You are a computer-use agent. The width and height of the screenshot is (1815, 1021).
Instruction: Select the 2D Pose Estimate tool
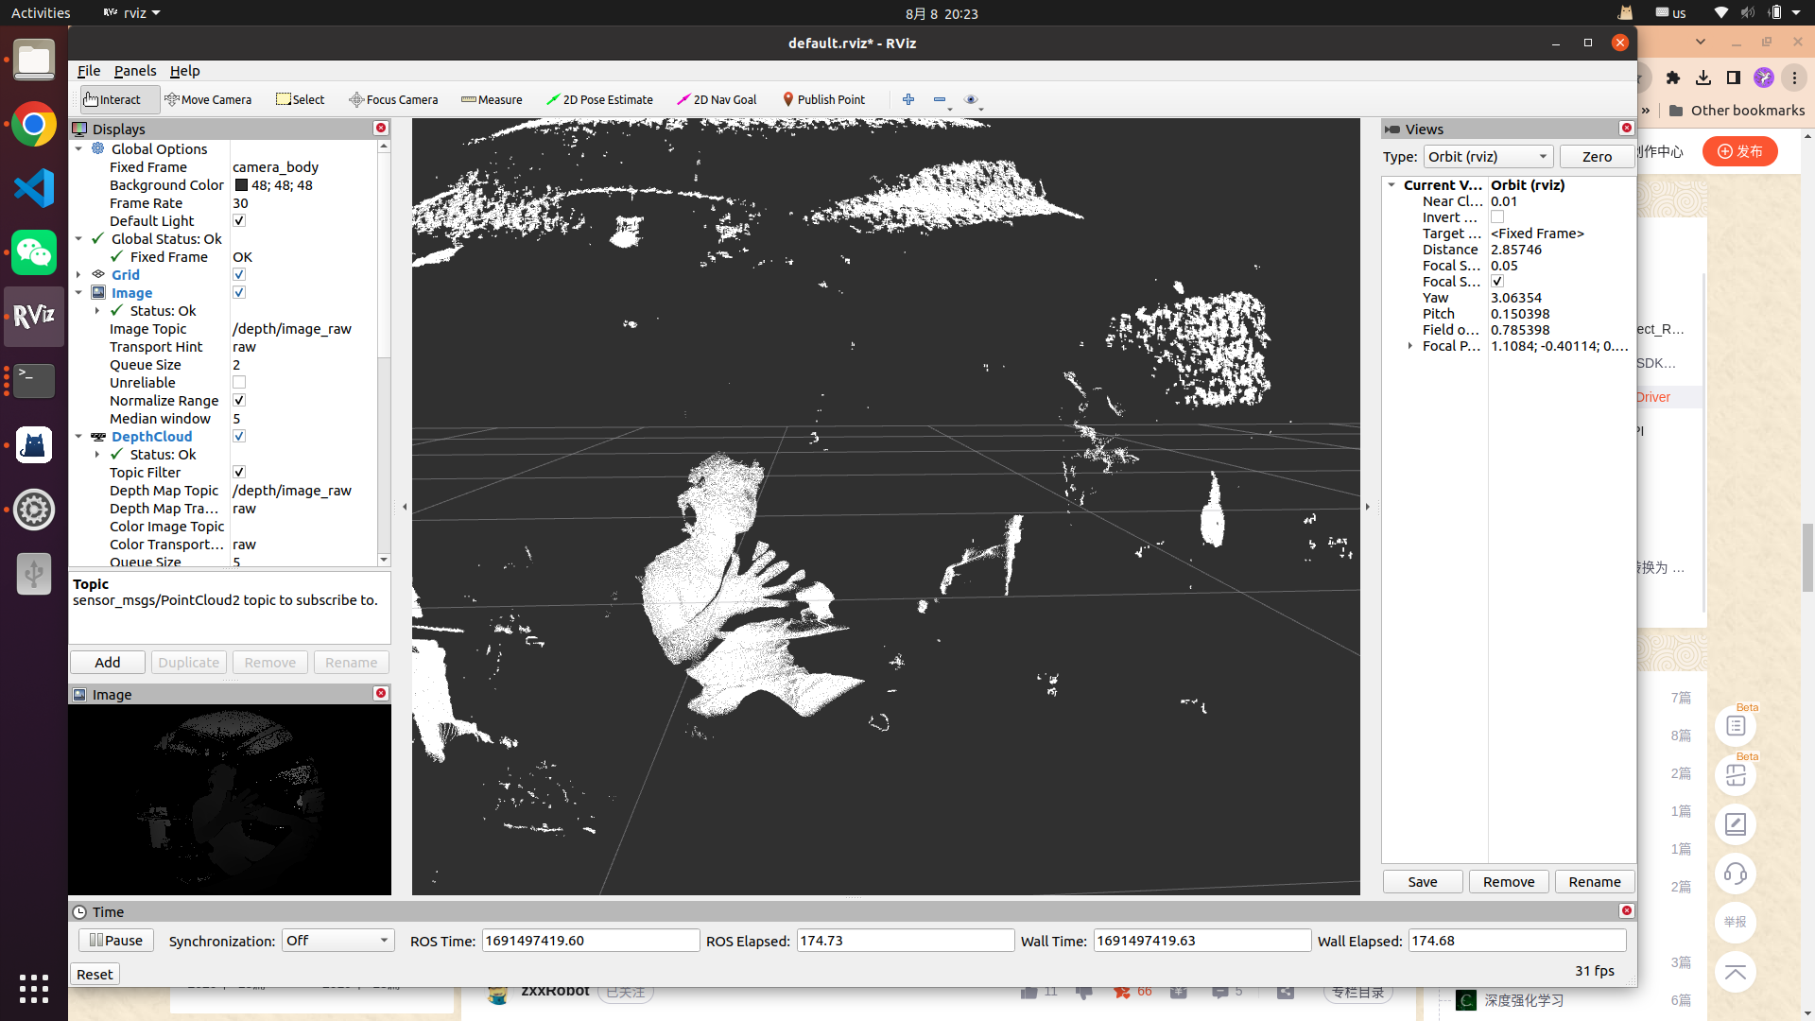pos(599,99)
